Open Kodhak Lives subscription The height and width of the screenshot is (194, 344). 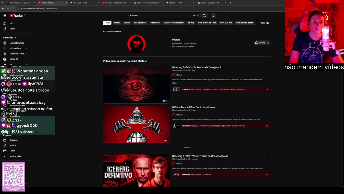coord(15,48)
